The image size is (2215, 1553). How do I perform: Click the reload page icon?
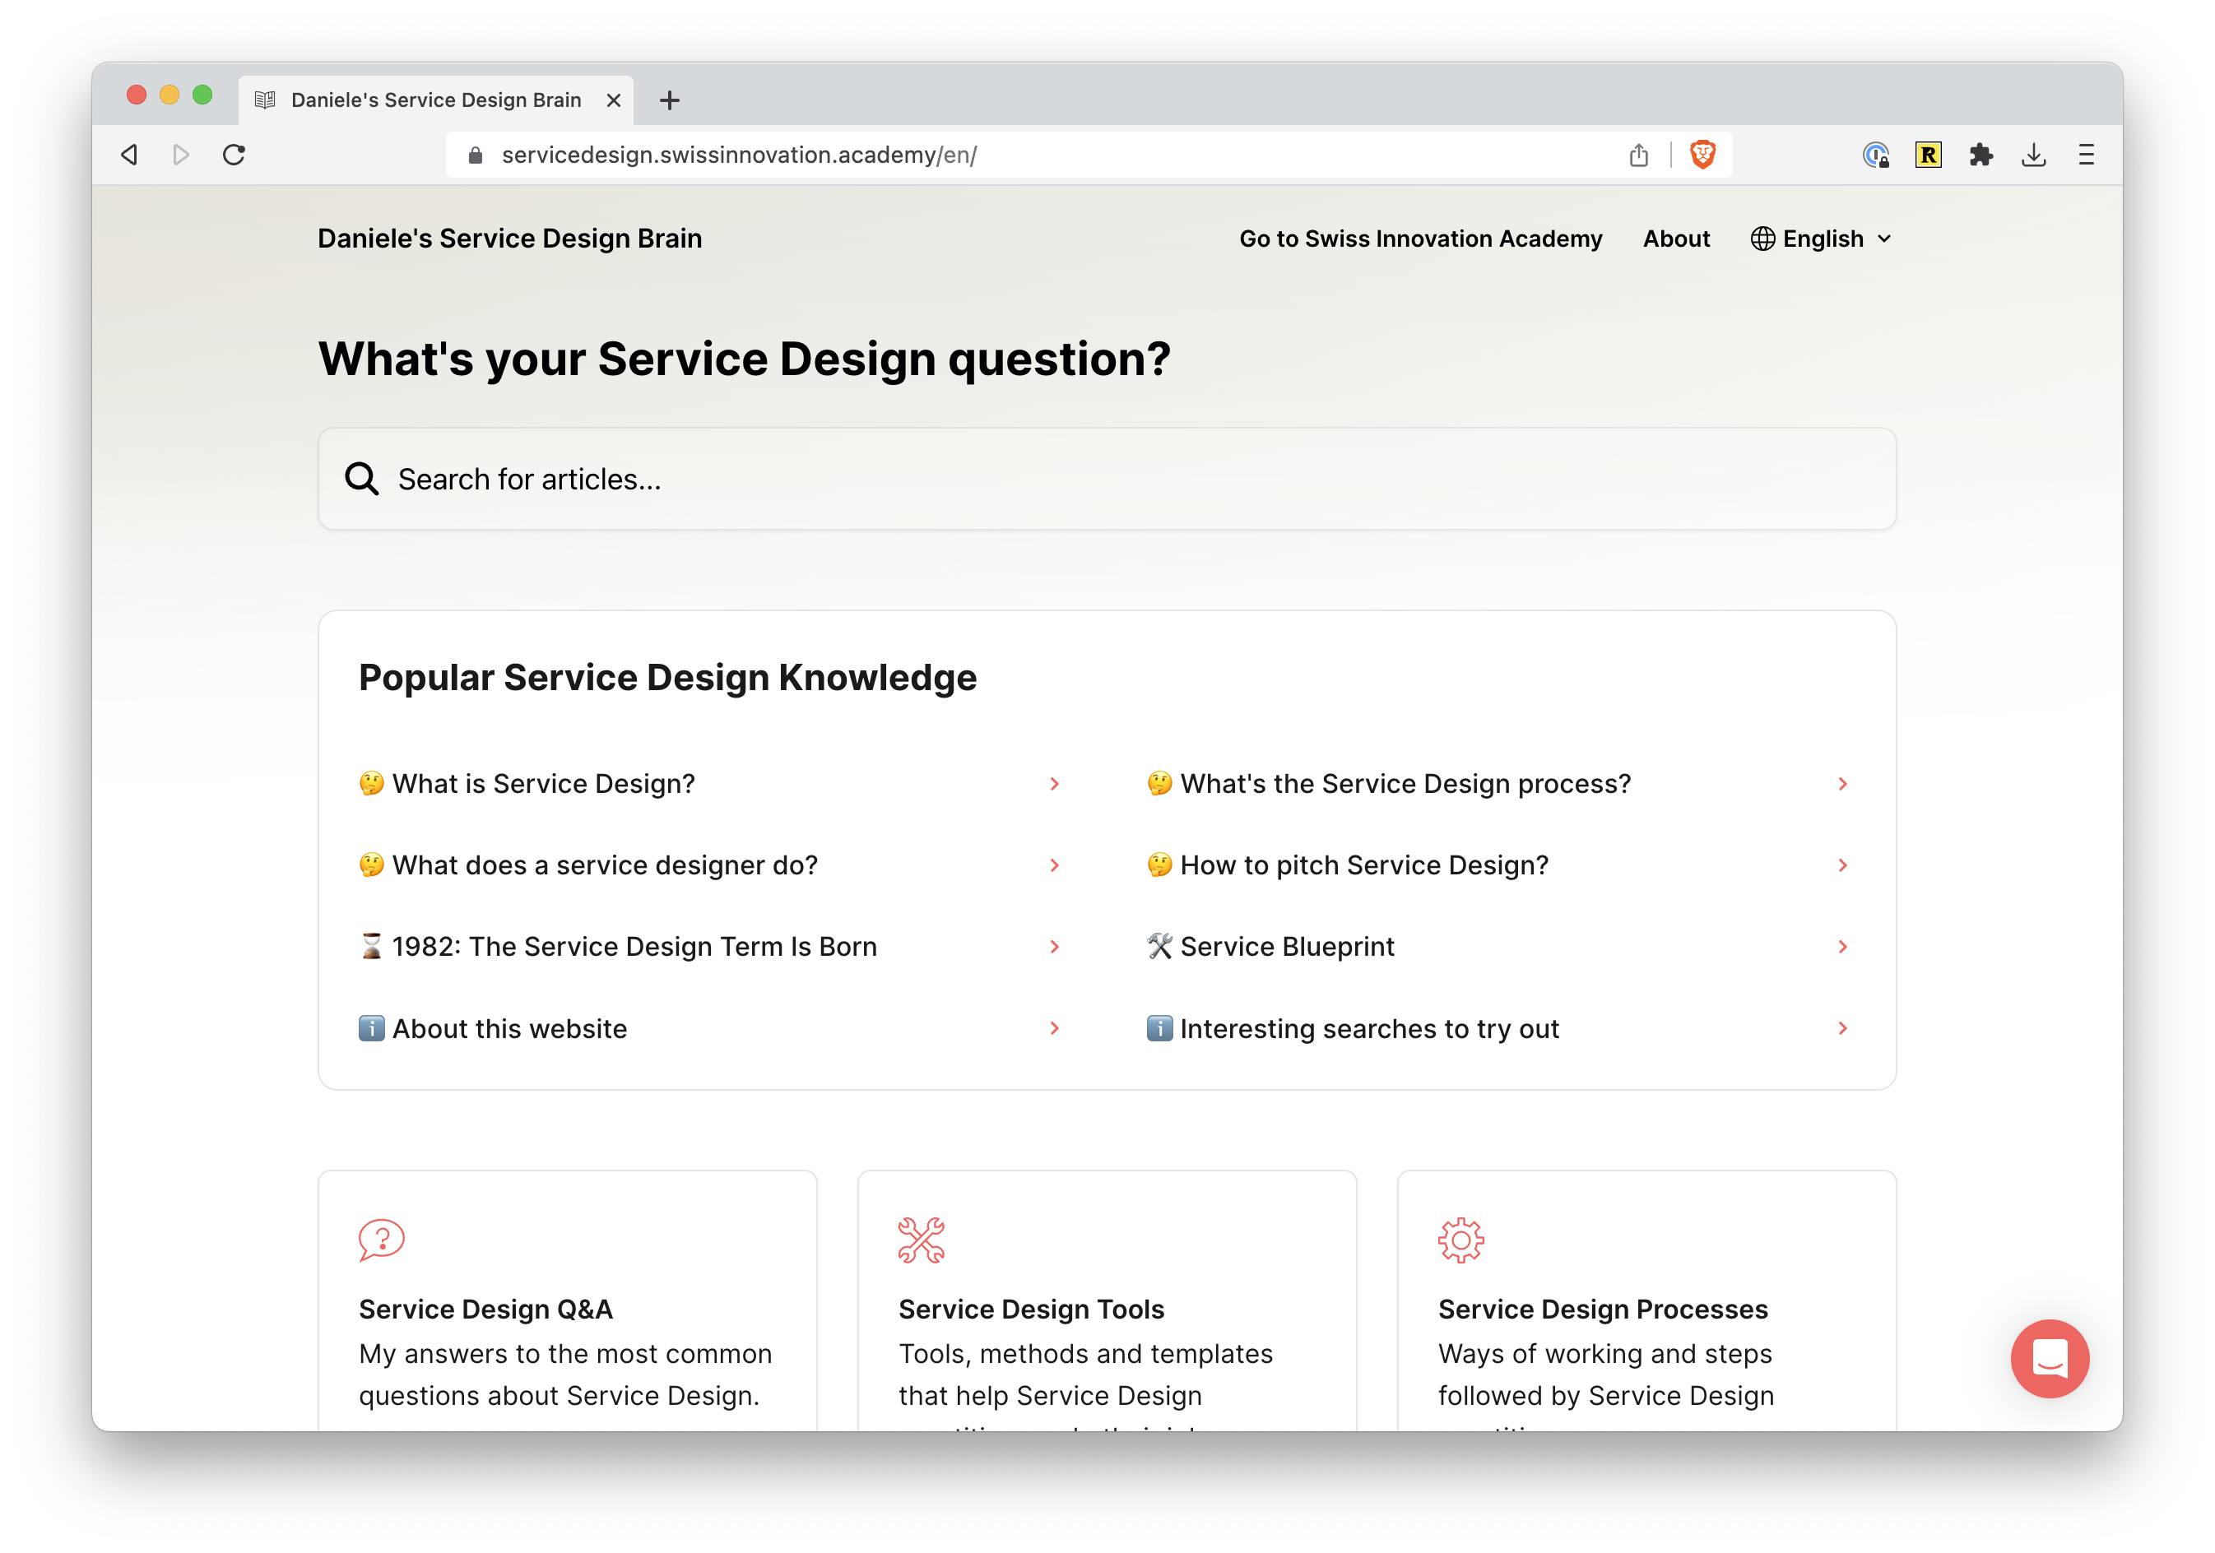coord(234,155)
